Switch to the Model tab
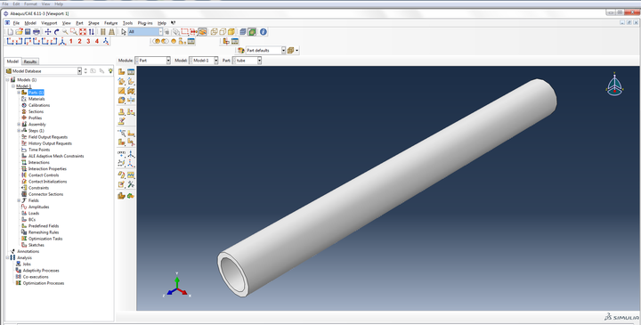This screenshot has height=325, width=641. [x=12, y=61]
